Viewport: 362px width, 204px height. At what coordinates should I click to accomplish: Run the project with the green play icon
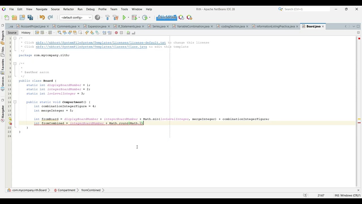(124, 18)
